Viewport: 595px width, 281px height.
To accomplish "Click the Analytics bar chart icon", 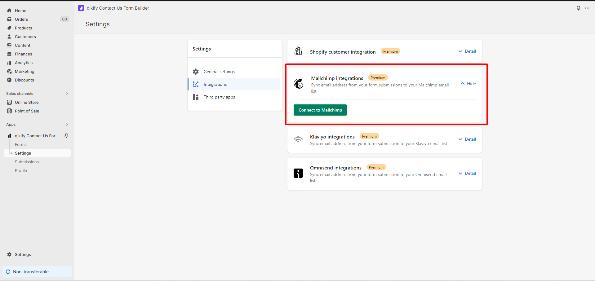I will 9,63.
